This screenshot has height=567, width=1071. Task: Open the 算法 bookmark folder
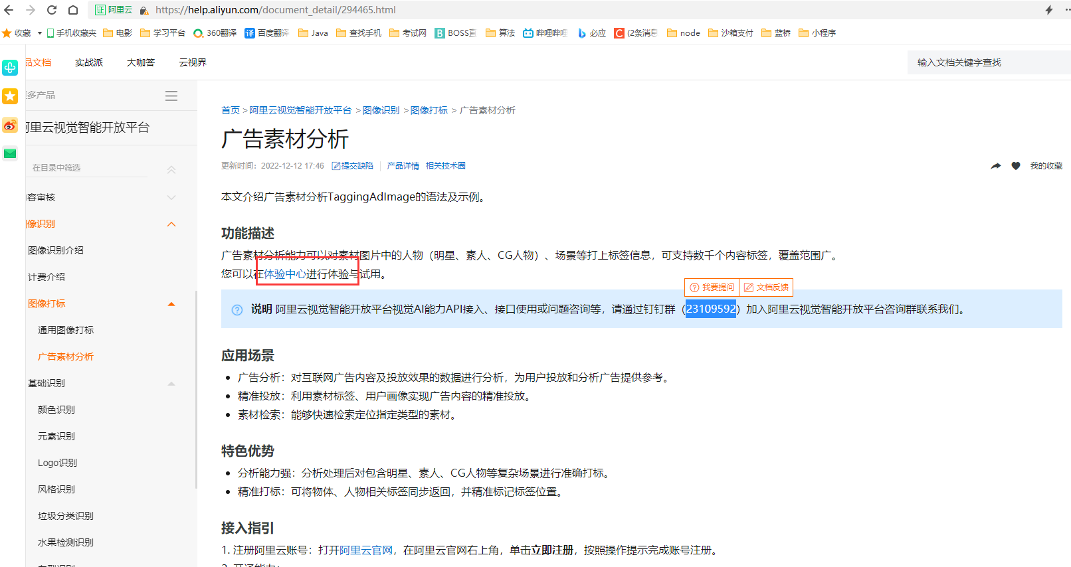click(500, 33)
